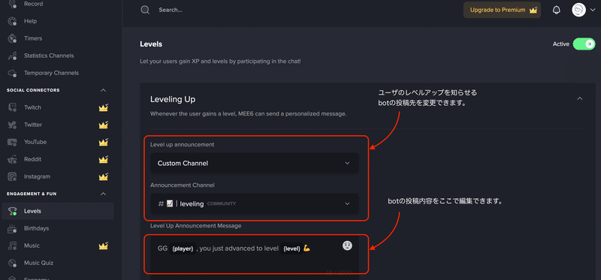Select the Timers icon

[12, 38]
